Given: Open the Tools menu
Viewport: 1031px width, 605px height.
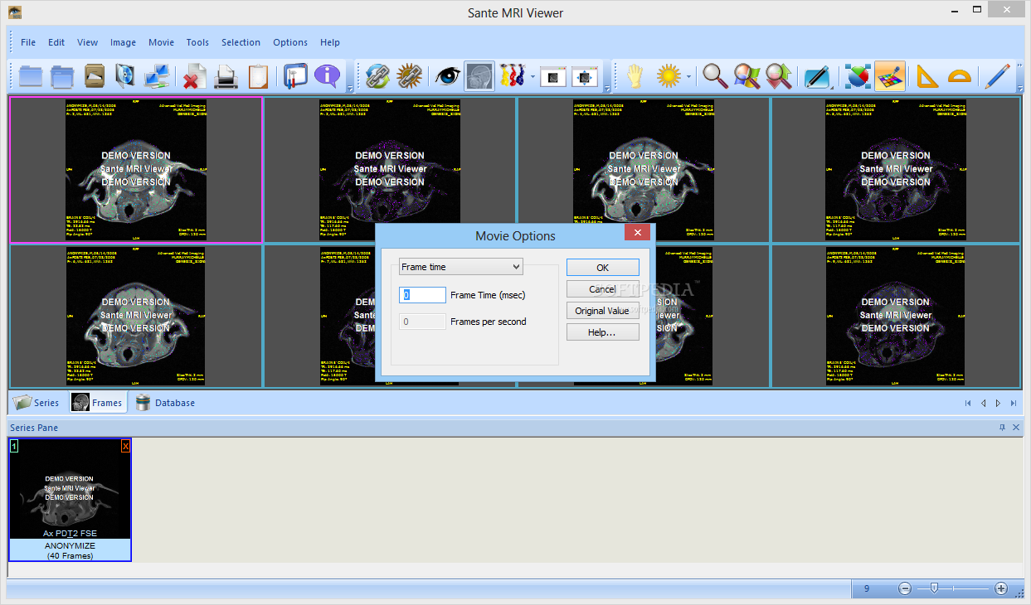Looking at the screenshot, I should [197, 42].
